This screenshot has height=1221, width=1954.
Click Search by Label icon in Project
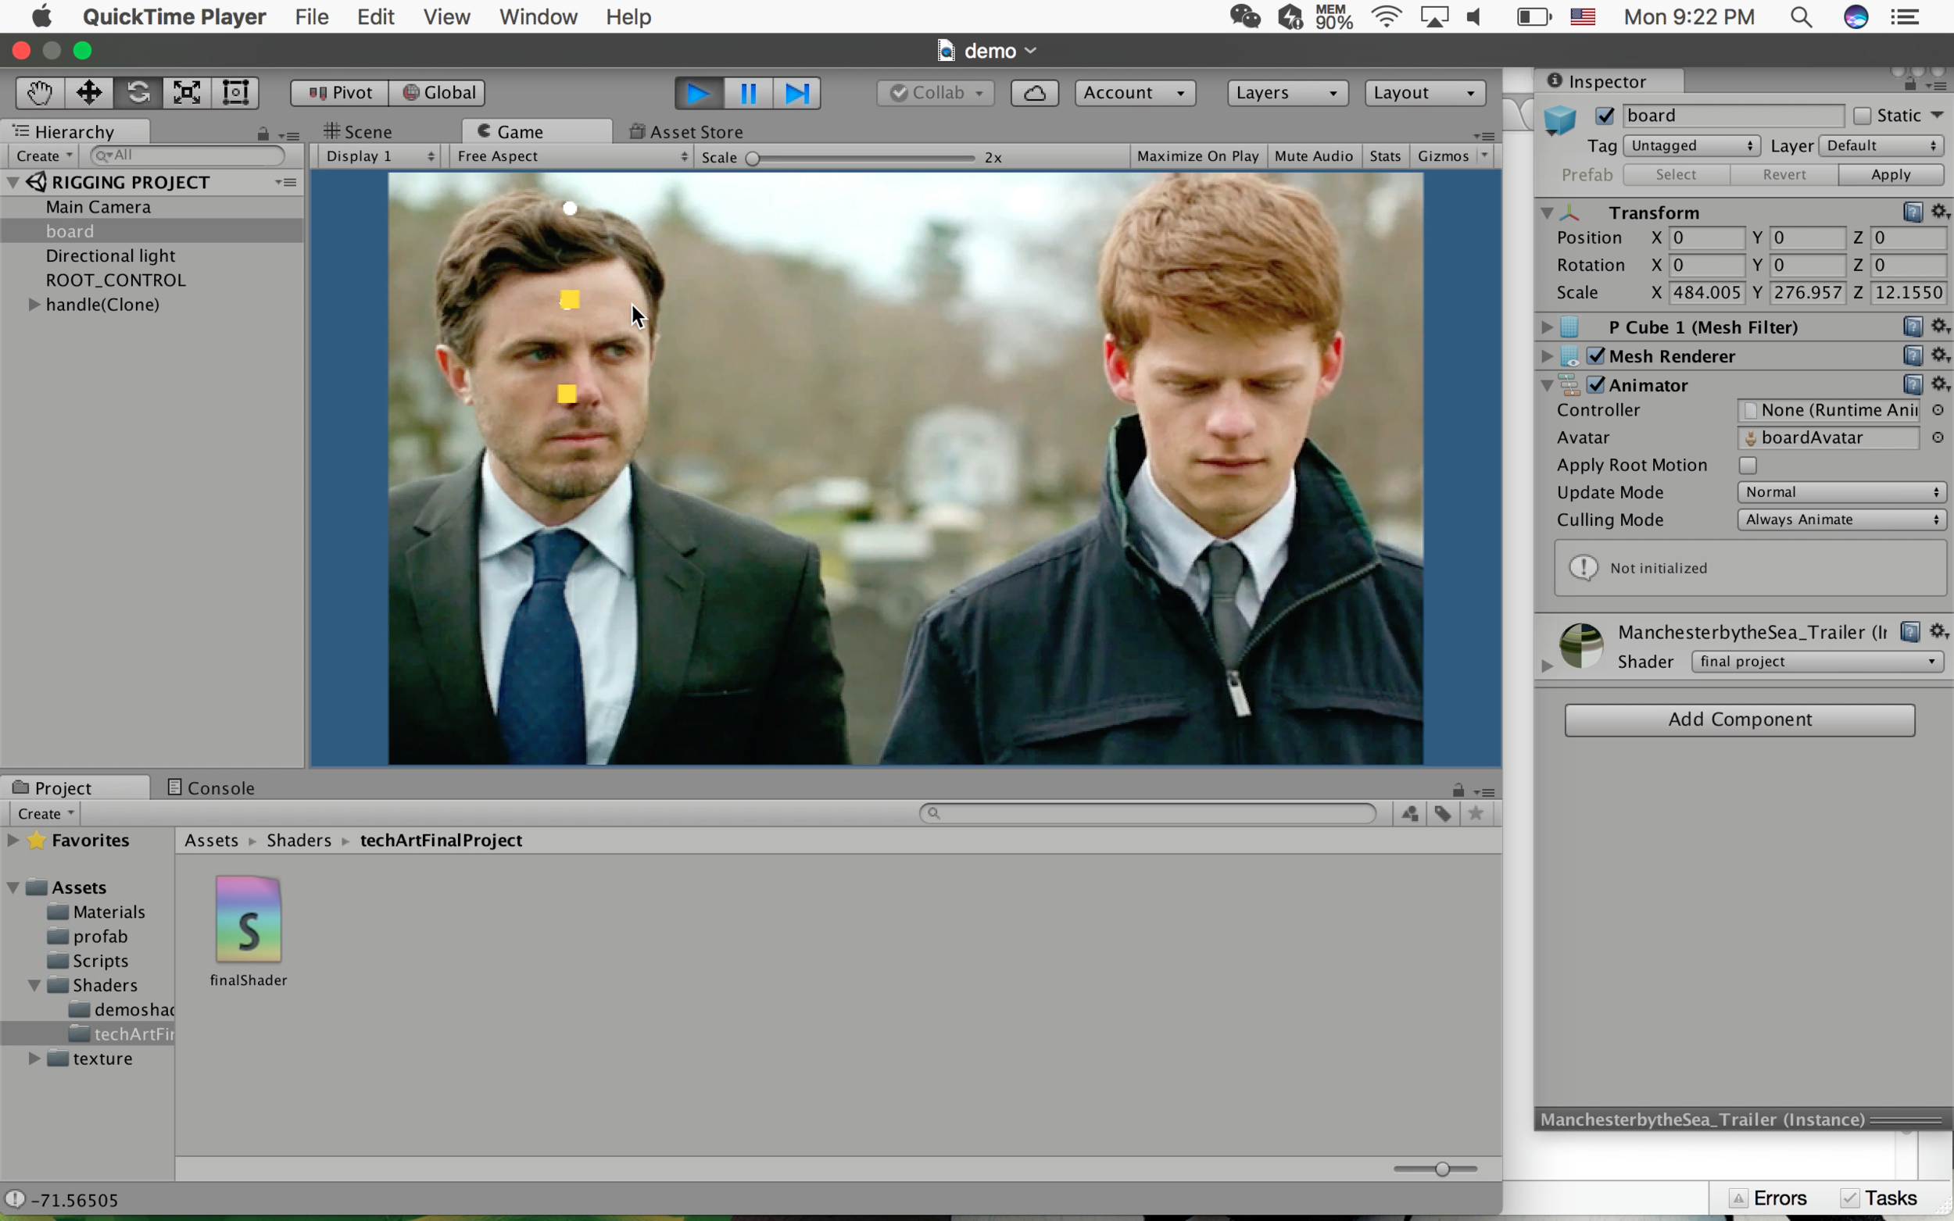pyautogui.click(x=1443, y=813)
